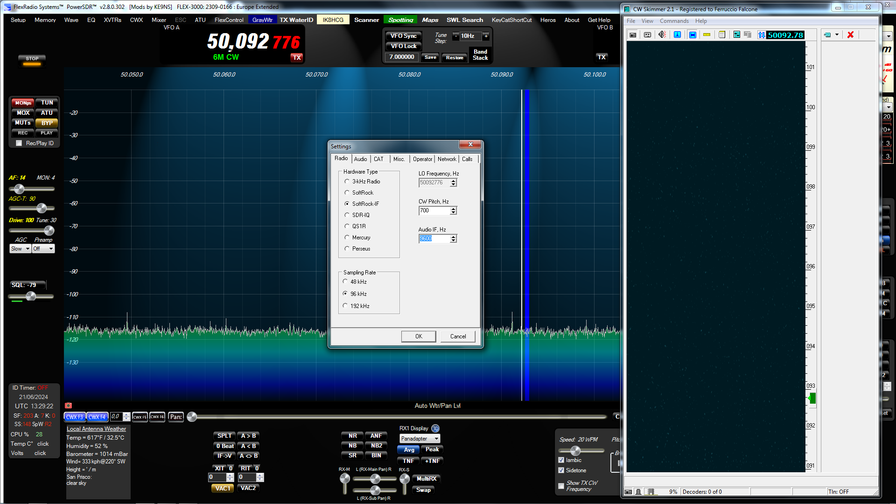Click OK to confirm settings
Image resolution: width=896 pixels, height=504 pixels.
(419, 336)
